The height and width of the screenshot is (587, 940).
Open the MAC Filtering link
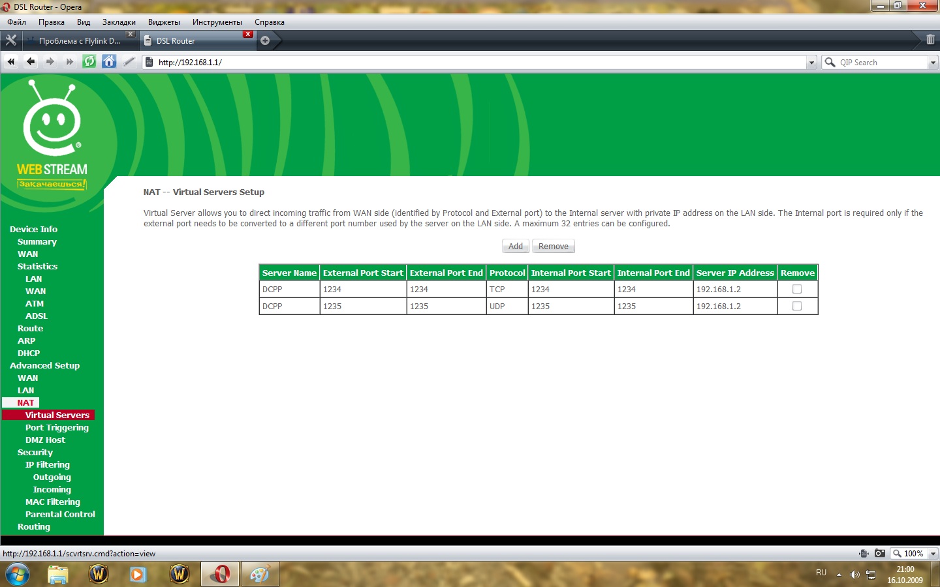53,502
